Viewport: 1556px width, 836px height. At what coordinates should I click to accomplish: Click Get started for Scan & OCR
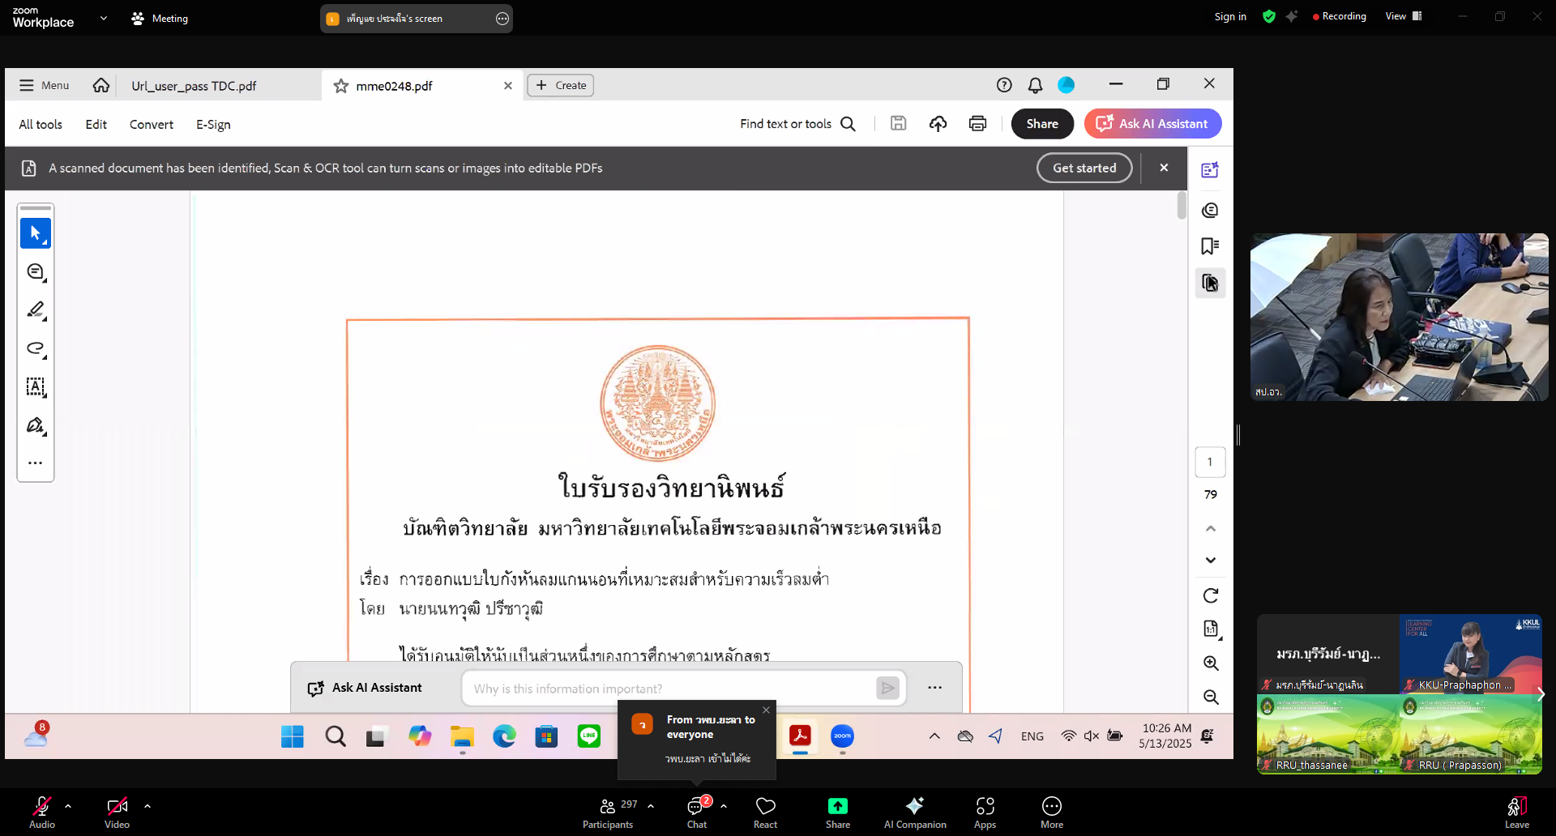1084,168
